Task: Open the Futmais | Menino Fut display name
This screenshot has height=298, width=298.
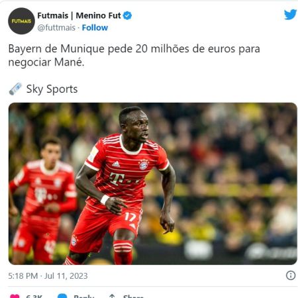Action: [x=79, y=16]
